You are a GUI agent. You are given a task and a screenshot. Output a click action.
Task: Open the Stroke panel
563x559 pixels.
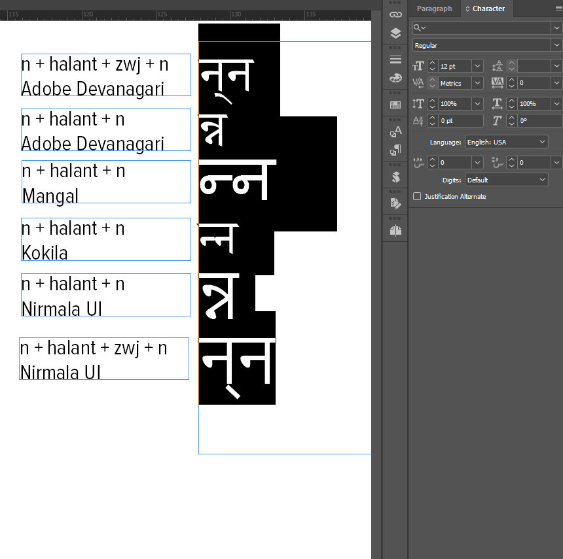[395, 59]
